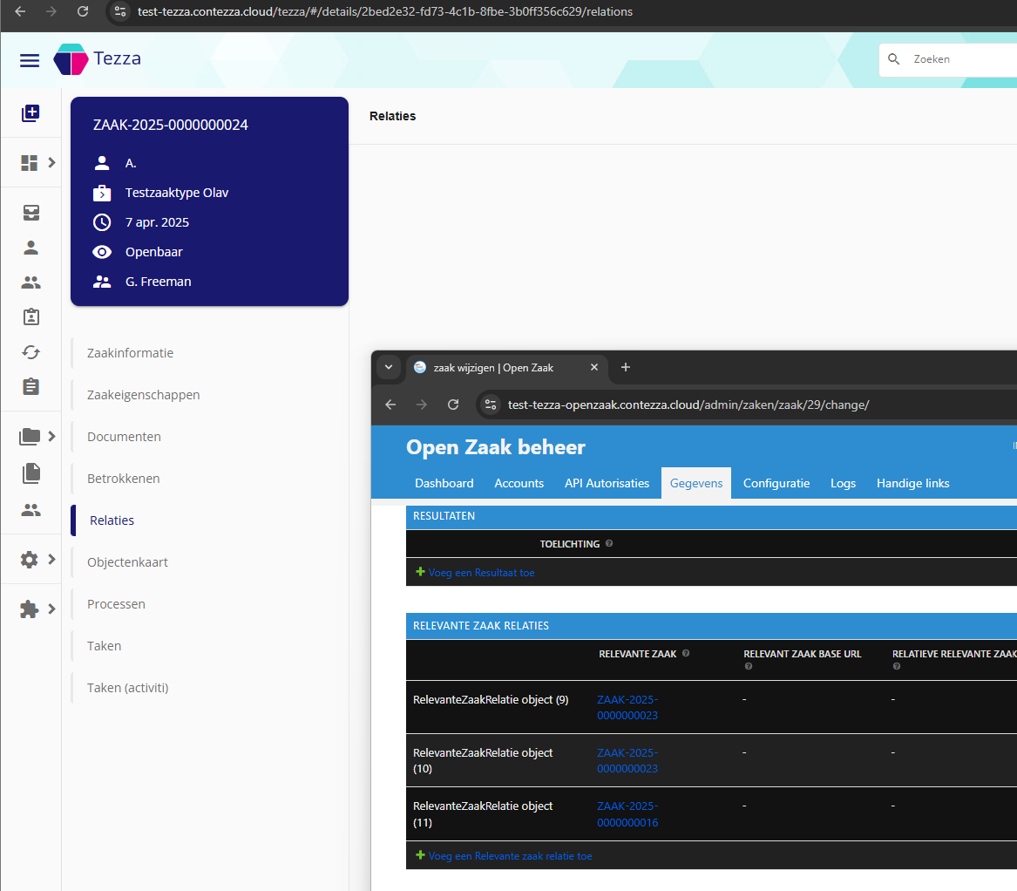Open the Configuratie tab in Open Zaak
This screenshot has width=1017, height=891.
(x=776, y=483)
